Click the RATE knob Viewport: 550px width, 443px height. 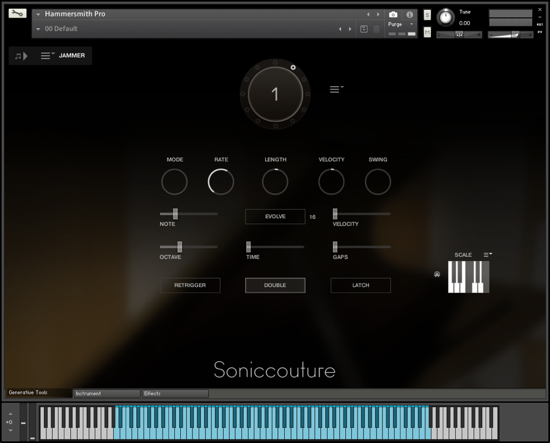pyautogui.click(x=221, y=182)
